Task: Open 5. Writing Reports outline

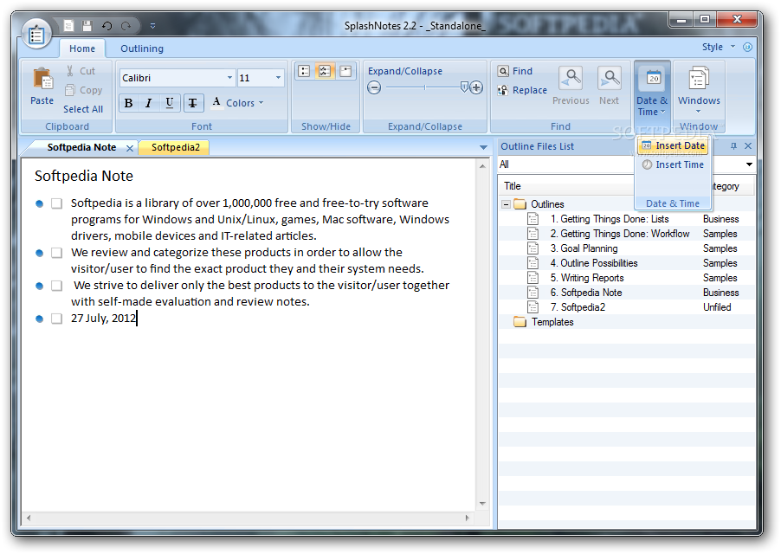Action: click(x=587, y=278)
